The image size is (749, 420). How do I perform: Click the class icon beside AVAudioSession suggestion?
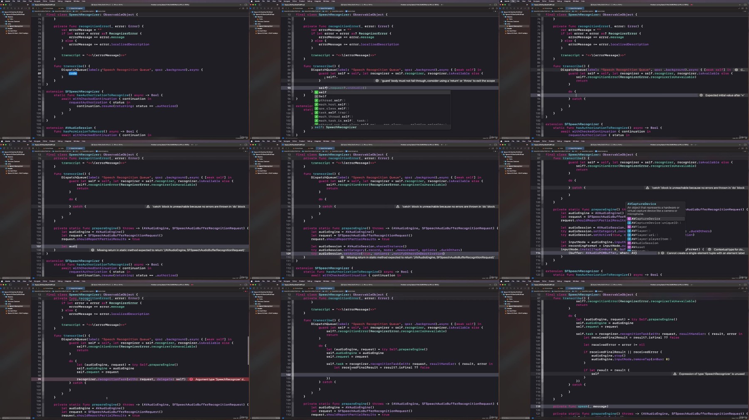coord(629,243)
